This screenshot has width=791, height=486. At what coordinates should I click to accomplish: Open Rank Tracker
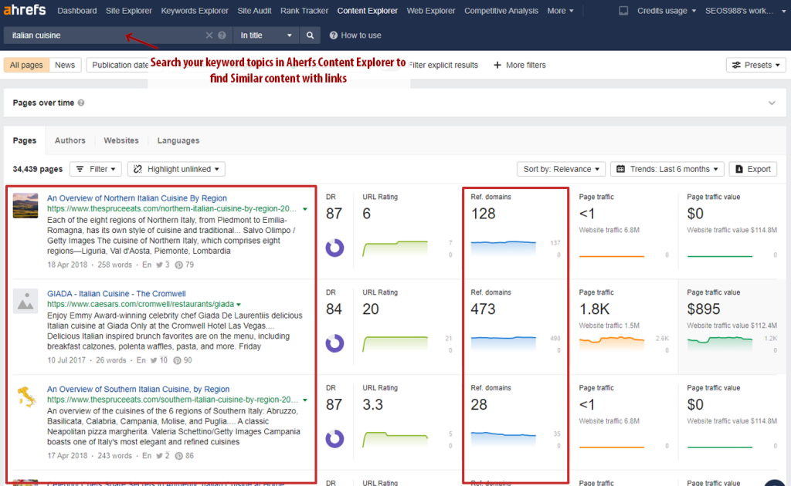(304, 11)
